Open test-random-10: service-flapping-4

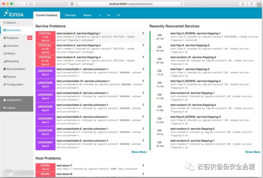pyautogui.click(x=193, y=105)
